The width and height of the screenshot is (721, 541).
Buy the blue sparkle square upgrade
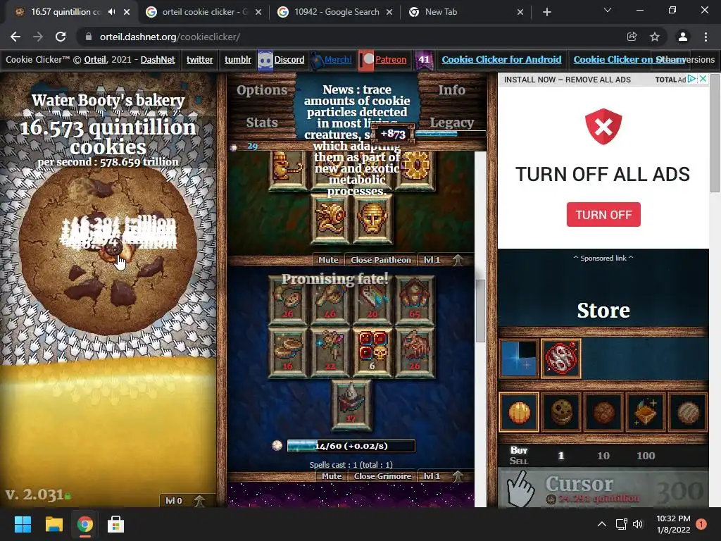click(519, 358)
